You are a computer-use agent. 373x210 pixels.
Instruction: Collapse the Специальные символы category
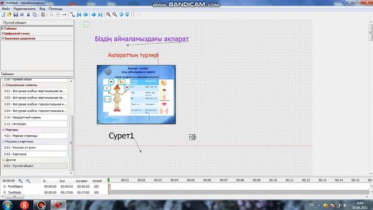pos(3,85)
